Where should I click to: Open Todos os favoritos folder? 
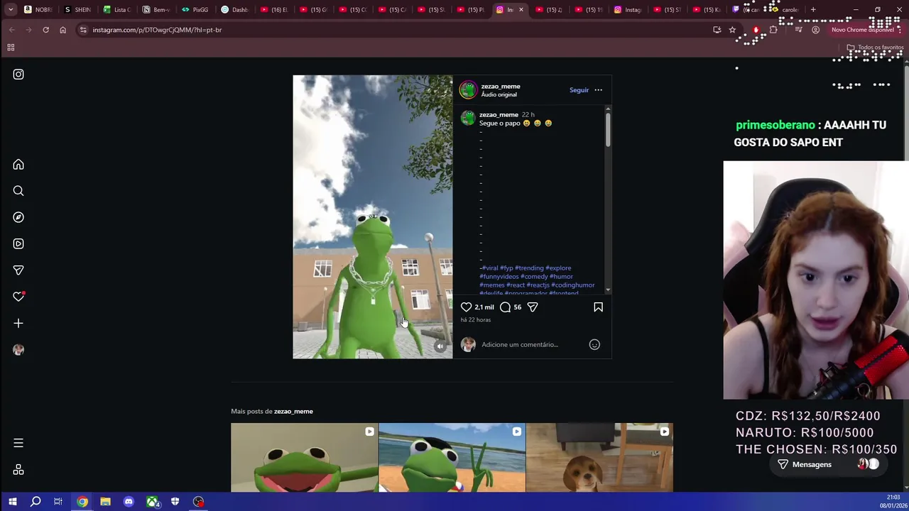875,48
